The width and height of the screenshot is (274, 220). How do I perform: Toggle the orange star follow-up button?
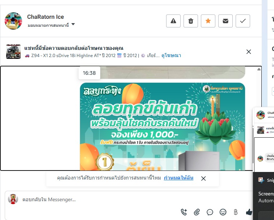point(208,21)
